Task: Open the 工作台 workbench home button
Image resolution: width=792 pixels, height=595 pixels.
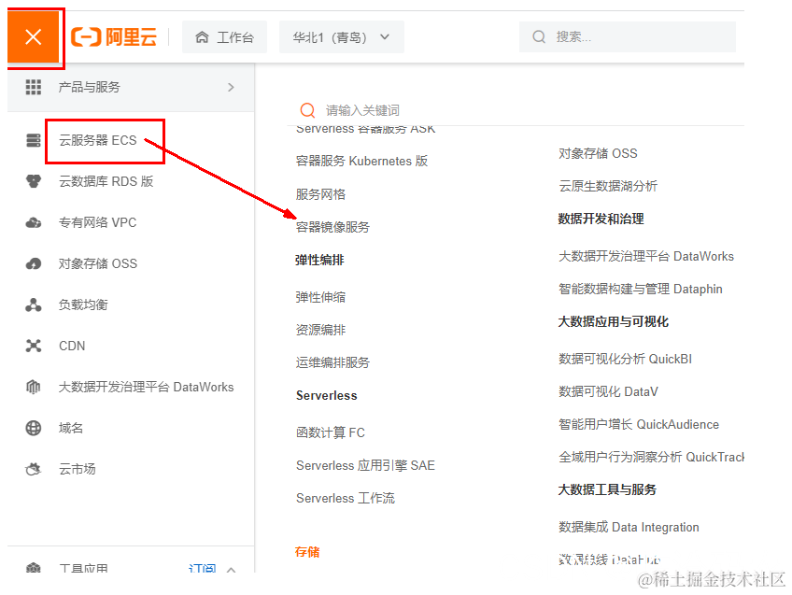Action: point(224,36)
